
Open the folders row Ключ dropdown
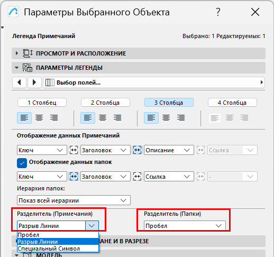(x=42, y=177)
